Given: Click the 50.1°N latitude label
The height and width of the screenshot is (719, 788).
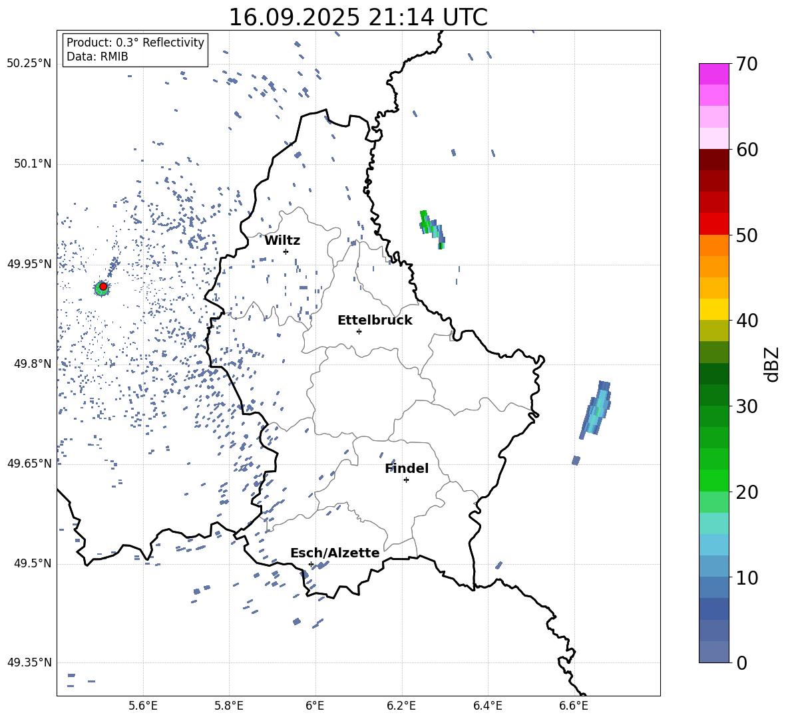Looking at the screenshot, I should click(x=33, y=164).
